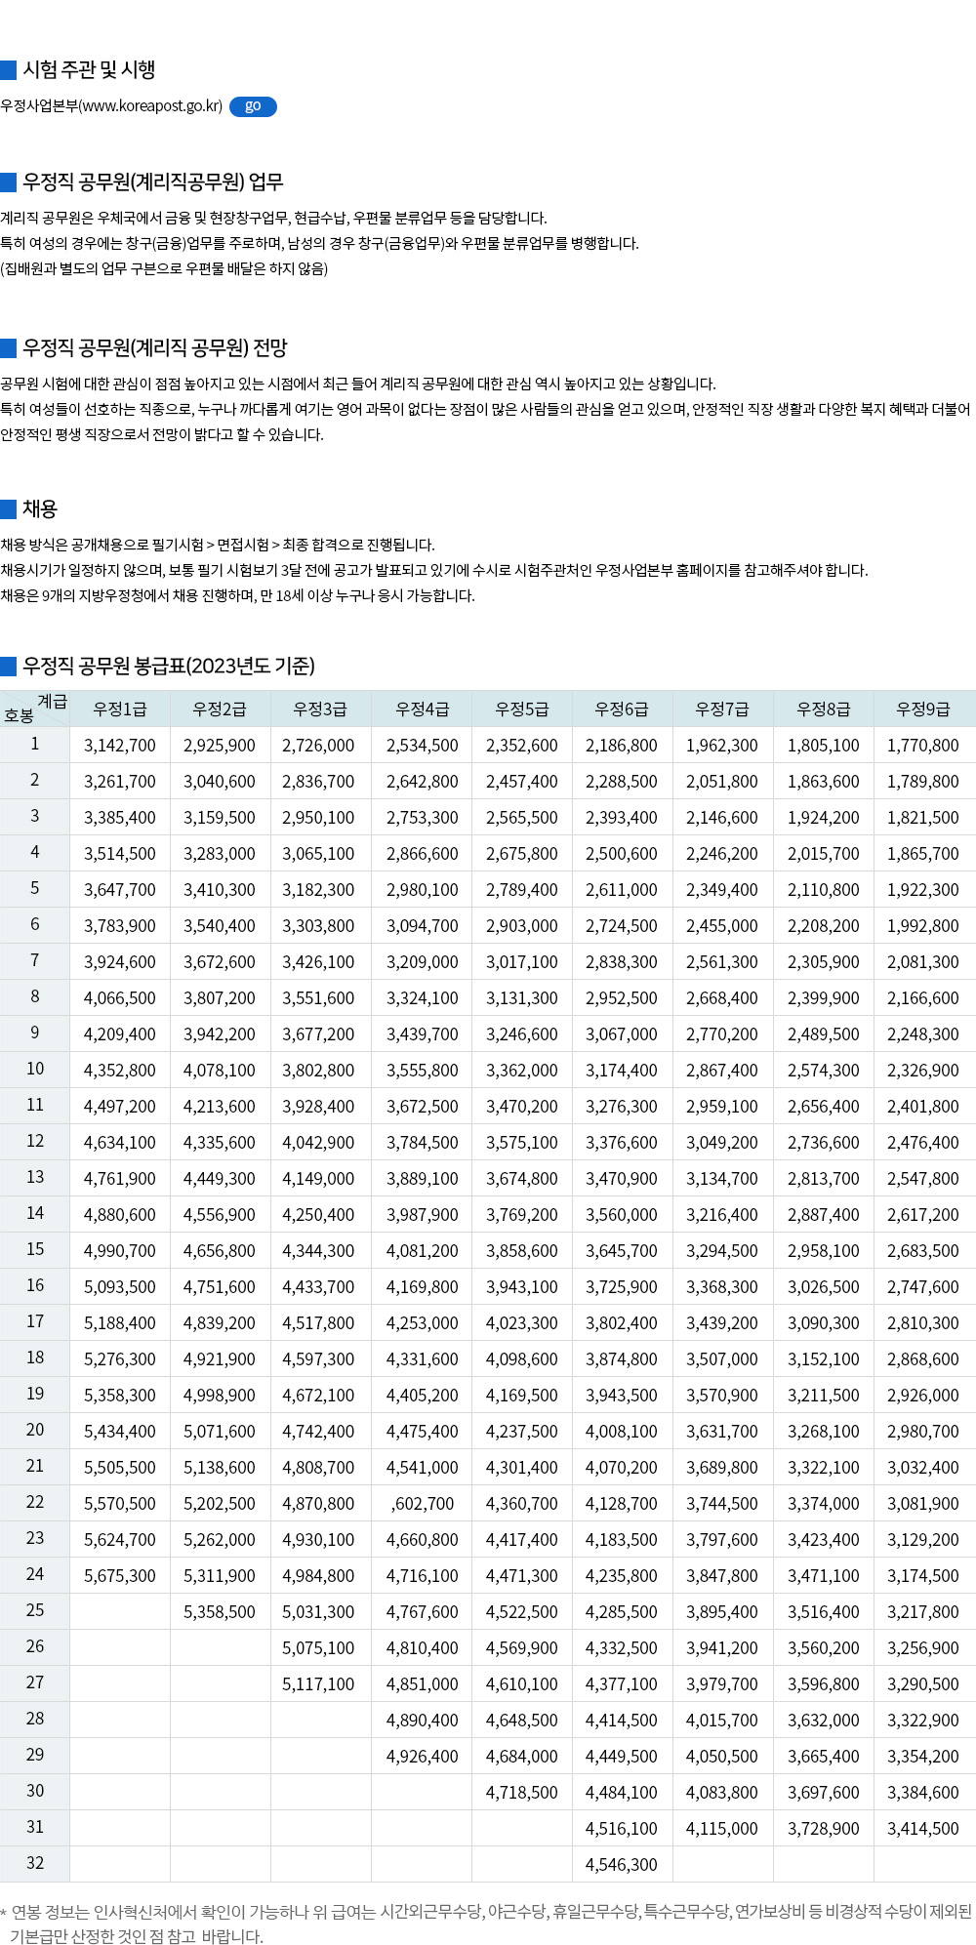Click blue square beside 시험 주관 및 시행
Image resolution: width=976 pixels, height=1945 pixels.
(9, 69)
